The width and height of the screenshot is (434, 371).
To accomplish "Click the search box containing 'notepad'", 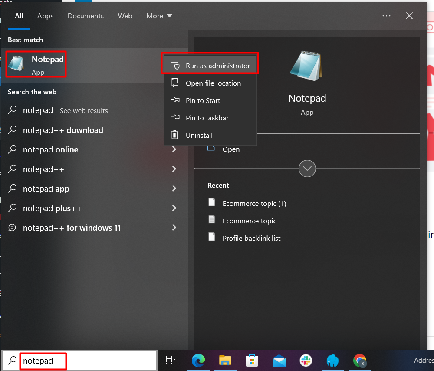I will pos(80,361).
